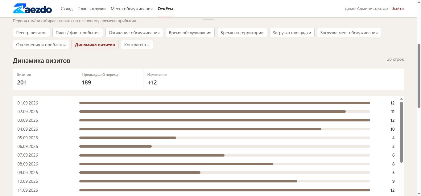Screen dimensions: 421x196
Task: Click the 06.09.2026 date label
Action: click(28, 146)
